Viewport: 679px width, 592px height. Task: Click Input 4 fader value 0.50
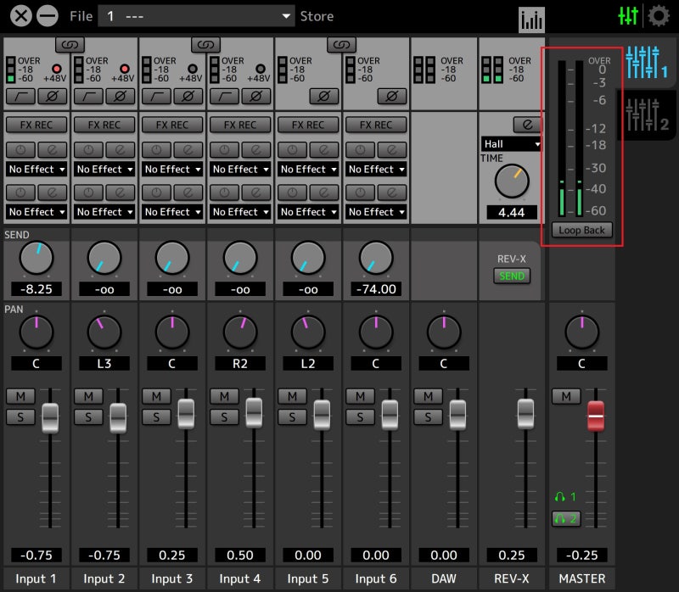240,555
